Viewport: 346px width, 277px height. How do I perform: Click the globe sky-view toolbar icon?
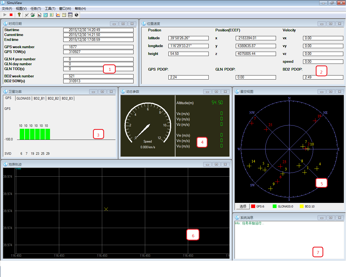tap(76, 15)
